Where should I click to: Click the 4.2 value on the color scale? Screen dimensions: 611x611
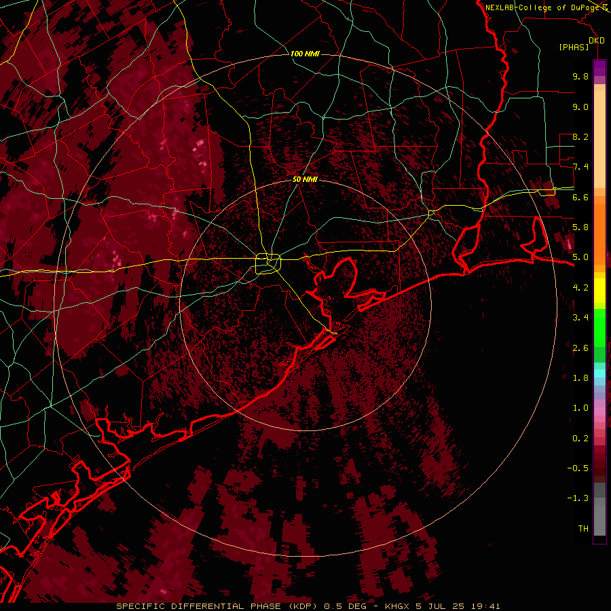580,288
